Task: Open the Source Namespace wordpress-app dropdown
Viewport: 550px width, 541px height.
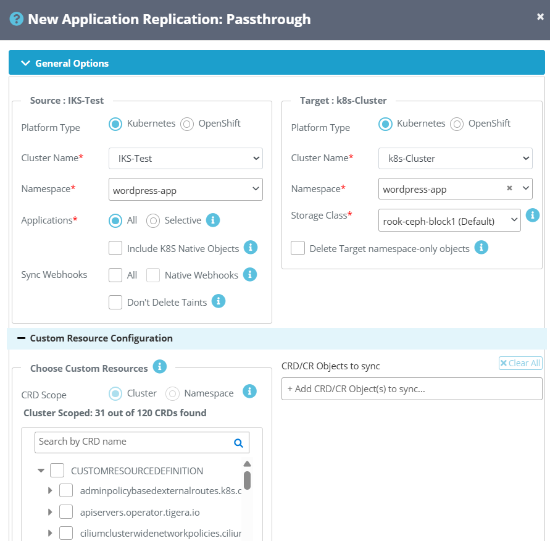Action: click(x=186, y=190)
